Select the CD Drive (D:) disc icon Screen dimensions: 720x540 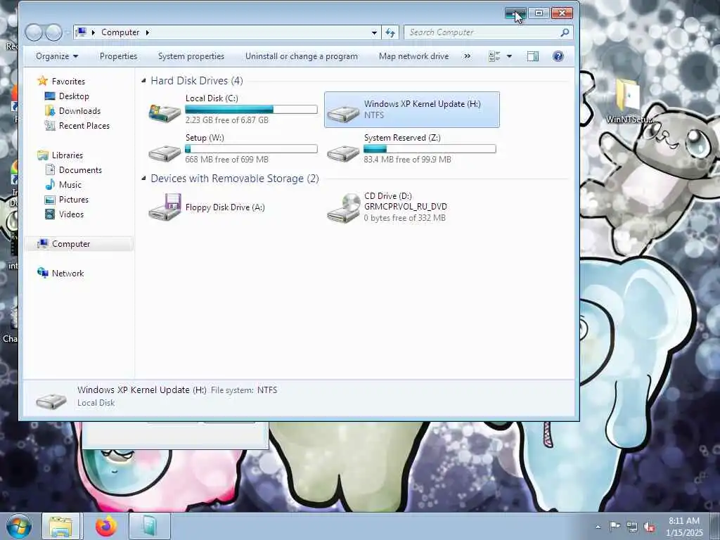(x=343, y=208)
